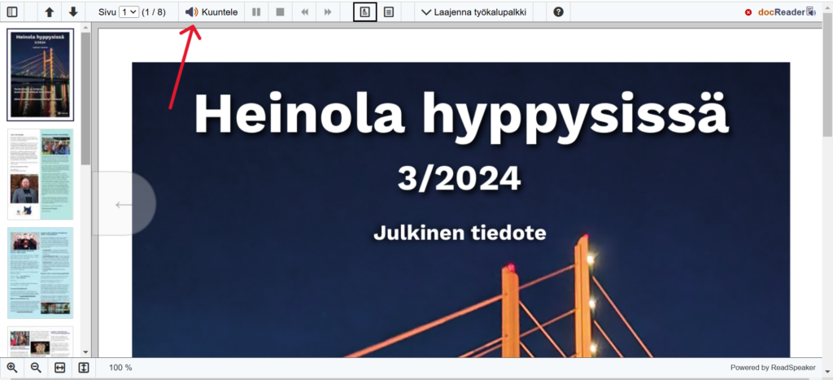
Task: Start reading aloud with Kuuntele
Action: 212,11
